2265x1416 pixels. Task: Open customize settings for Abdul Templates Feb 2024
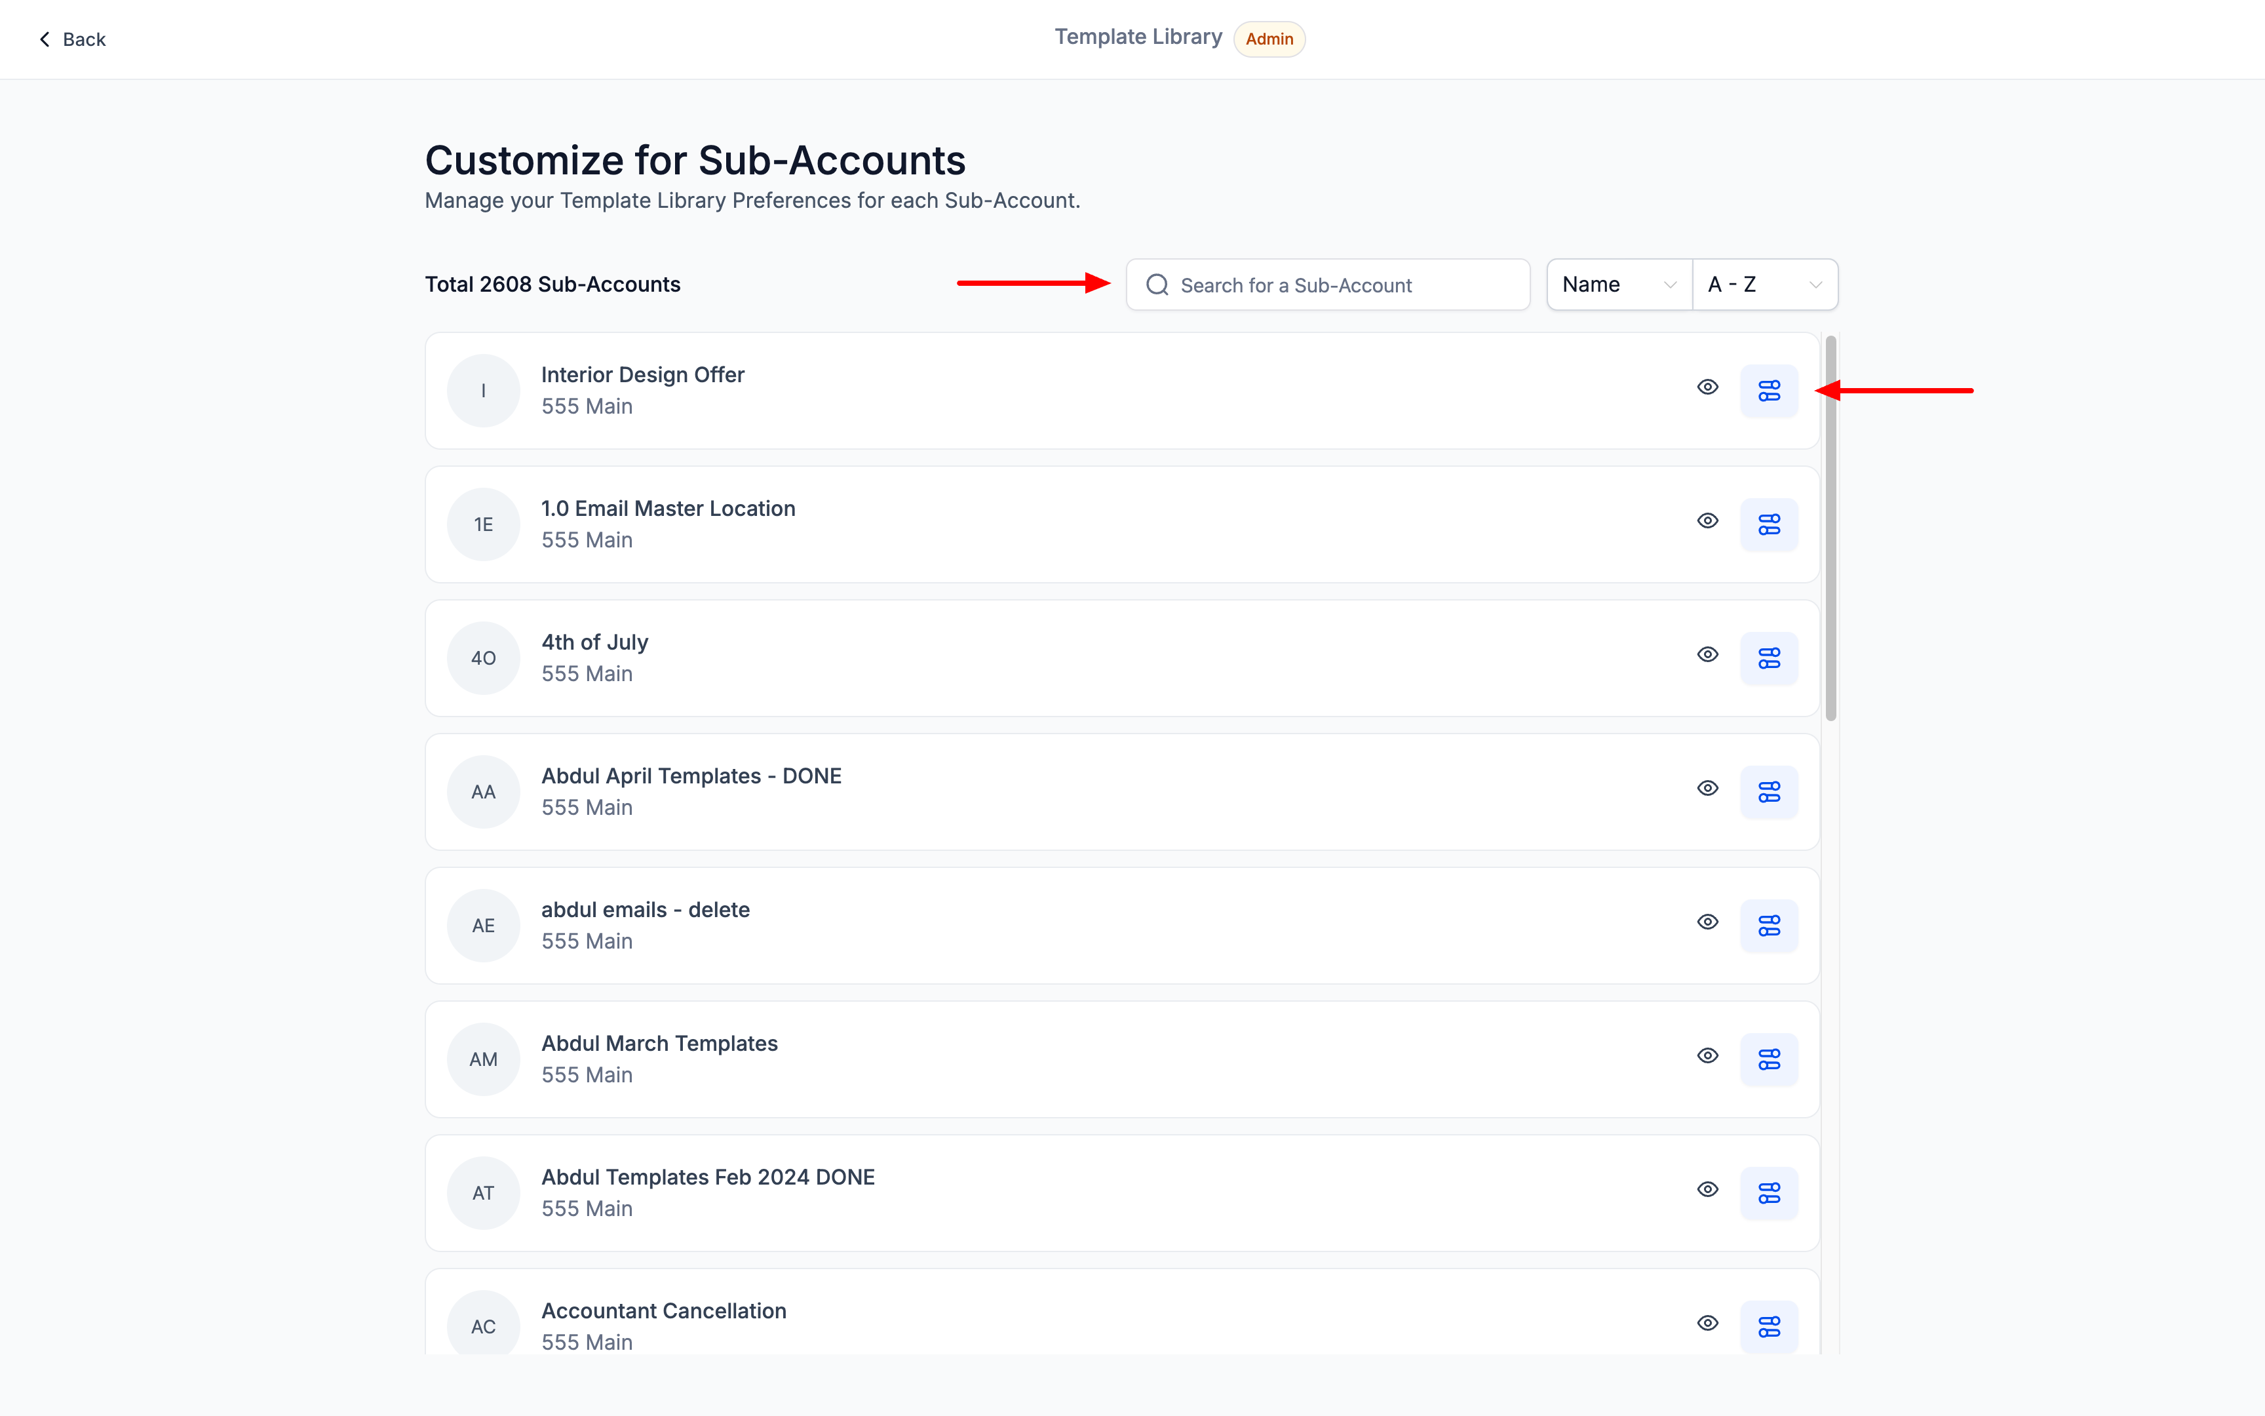[1768, 1193]
